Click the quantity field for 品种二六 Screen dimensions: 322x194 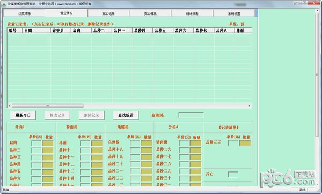[195, 150]
